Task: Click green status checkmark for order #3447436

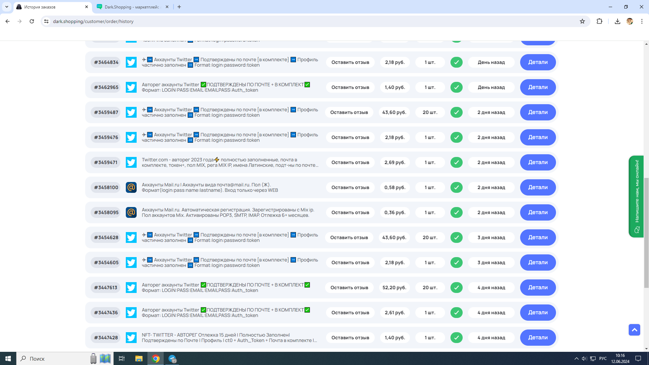Action: point(456,313)
